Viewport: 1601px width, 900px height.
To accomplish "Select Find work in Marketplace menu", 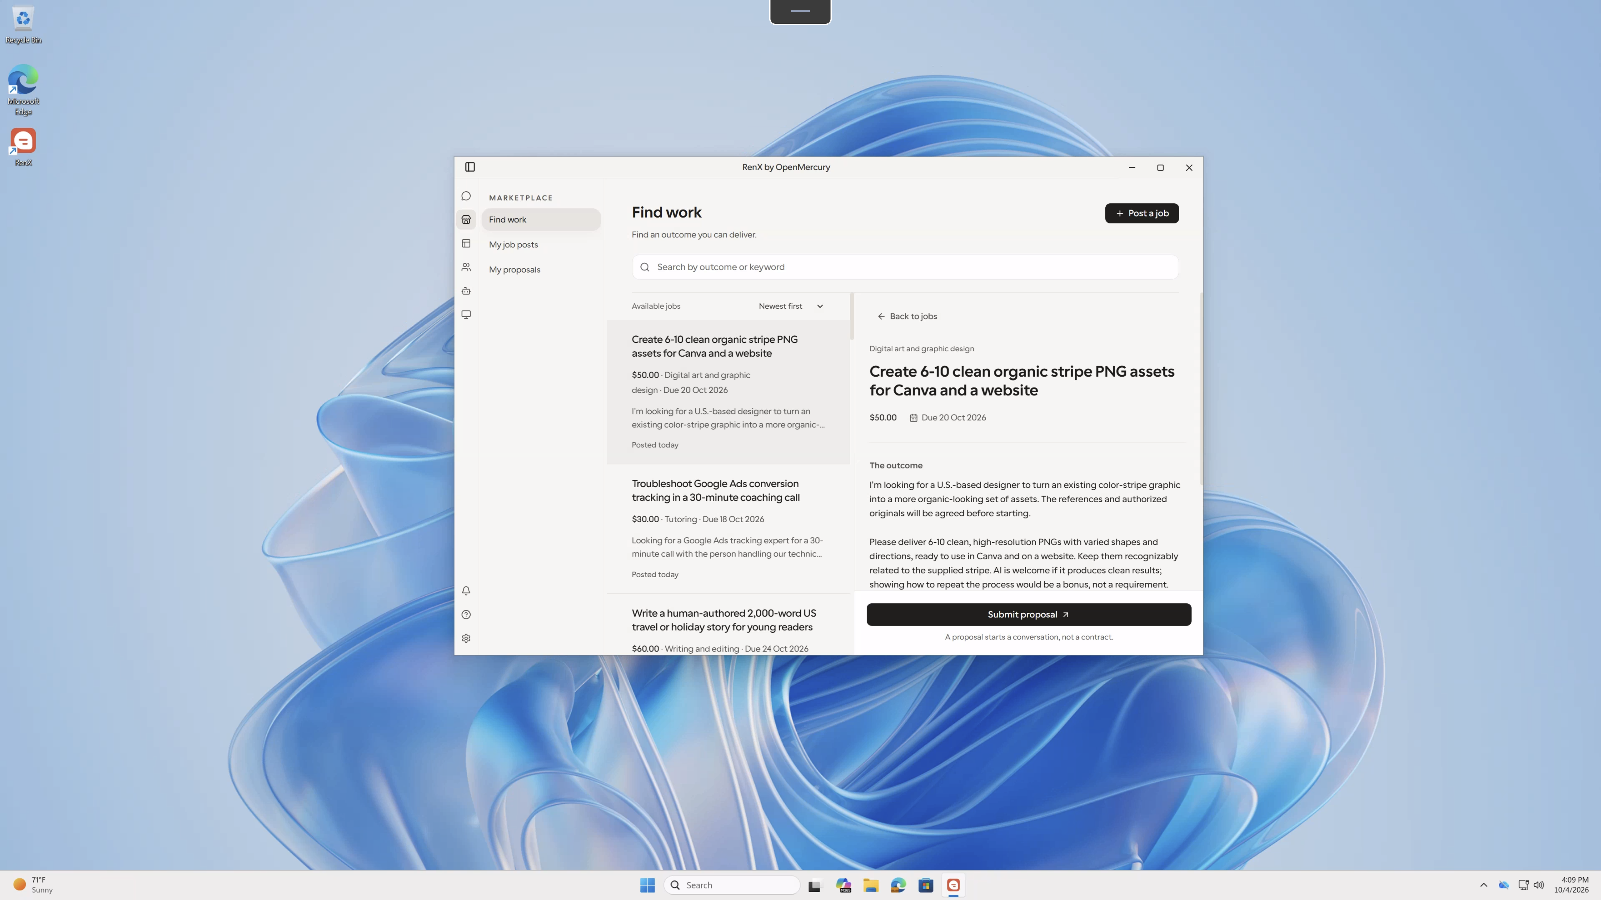I will (541, 220).
